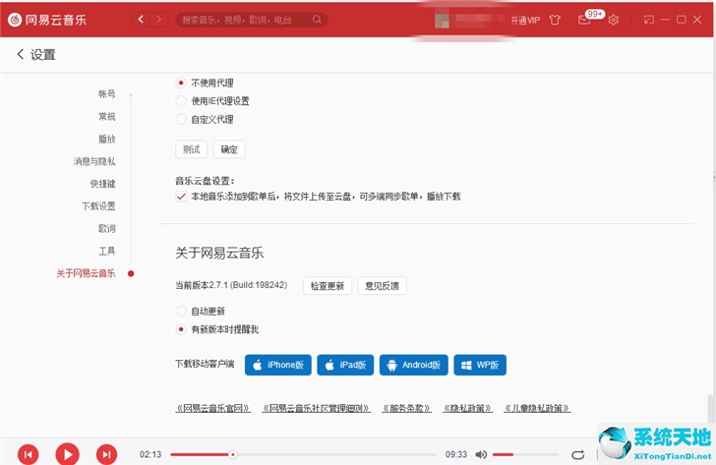Open 播放 settings section
Image resolution: width=716 pixels, height=465 pixels.
[x=107, y=139]
